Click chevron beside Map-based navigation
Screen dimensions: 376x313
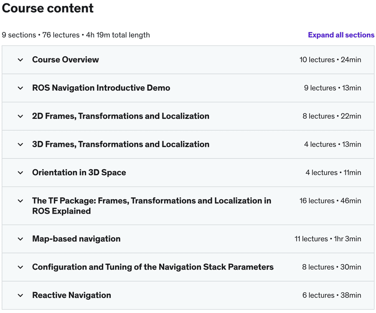20,239
